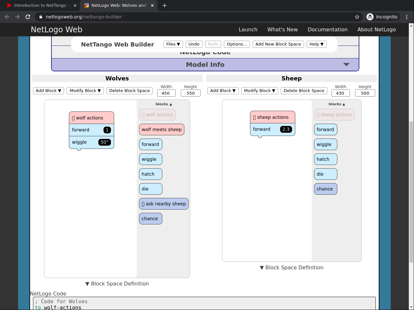Open the Help dropdown menu
This screenshot has height=310, width=414.
pos(316,44)
